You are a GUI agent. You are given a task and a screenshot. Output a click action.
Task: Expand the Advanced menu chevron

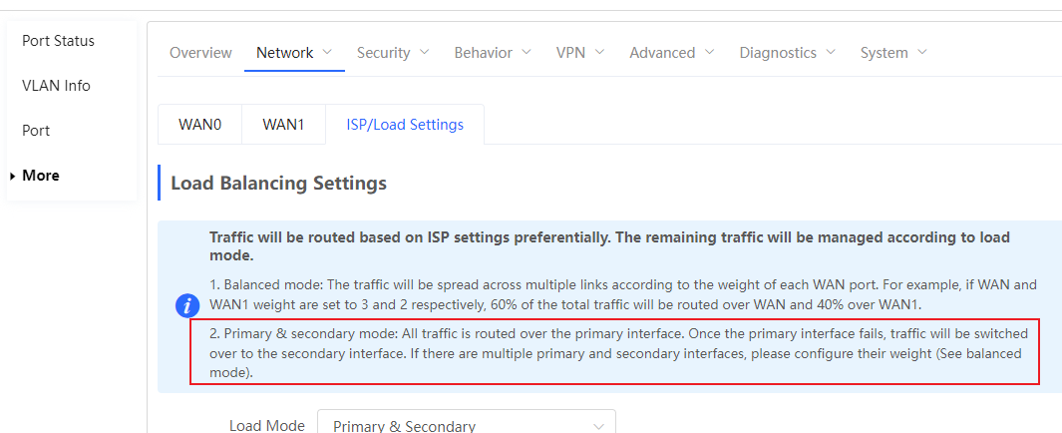coord(710,52)
